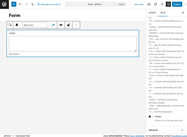Toggle the settings sidebar panel
This screenshot has height=137, width=187.
tap(168, 4)
